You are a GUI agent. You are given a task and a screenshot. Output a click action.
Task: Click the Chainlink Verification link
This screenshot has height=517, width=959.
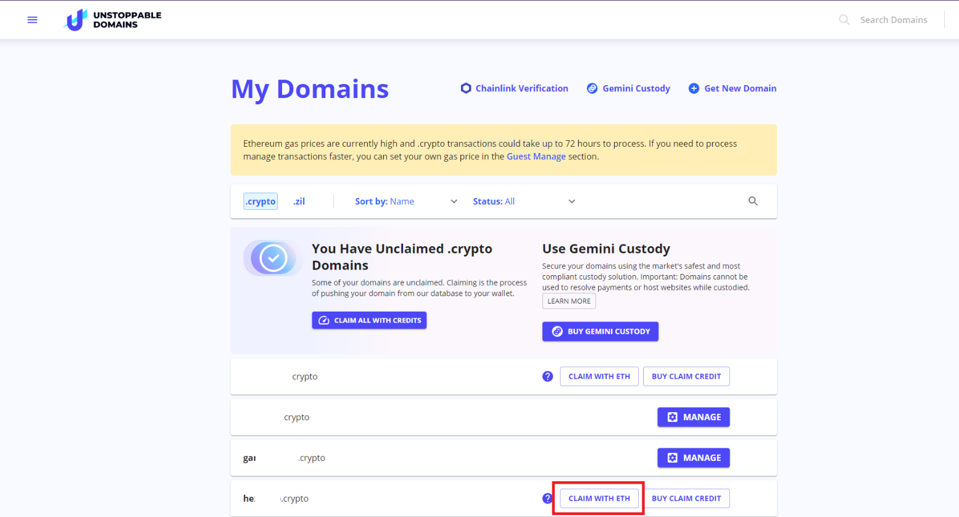(x=515, y=88)
